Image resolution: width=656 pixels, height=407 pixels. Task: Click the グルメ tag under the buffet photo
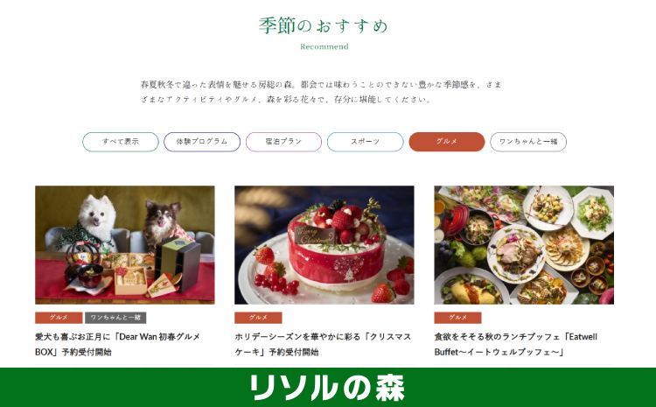pyautogui.click(x=457, y=318)
